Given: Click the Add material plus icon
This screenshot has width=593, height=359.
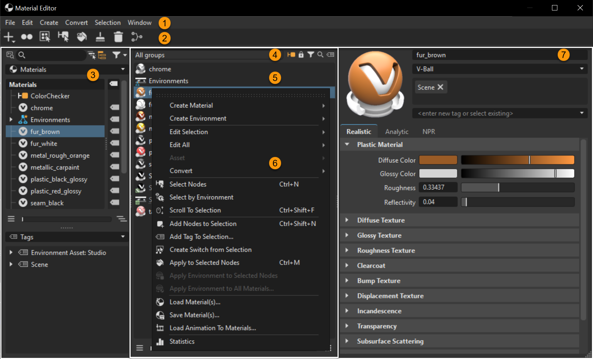Looking at the screenshot, I should [9, 37].
